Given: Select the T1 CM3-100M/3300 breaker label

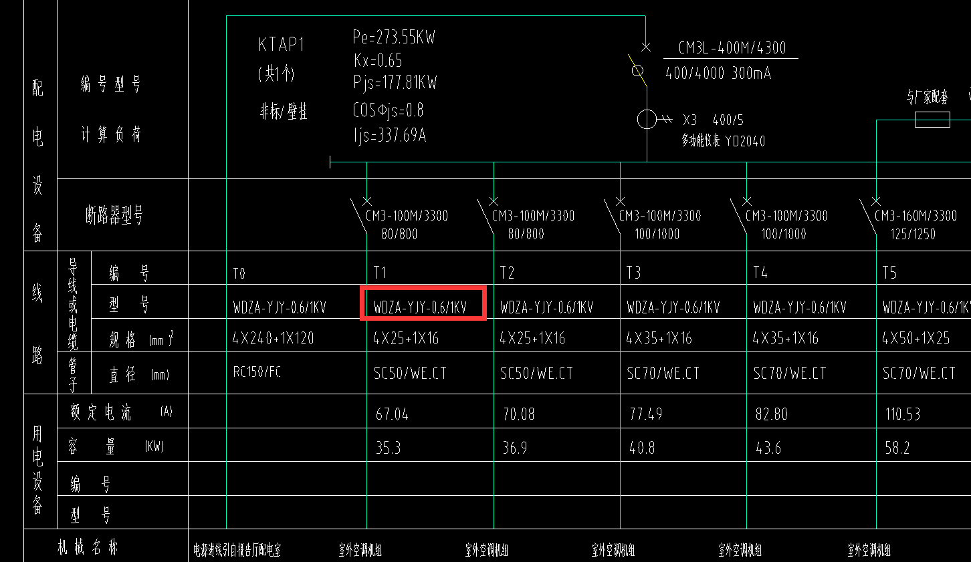Looking at the screenshot, I should click(407, 215).
